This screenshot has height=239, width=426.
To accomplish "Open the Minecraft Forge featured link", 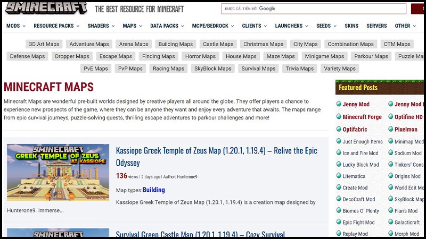I will (x=362, y=117).
